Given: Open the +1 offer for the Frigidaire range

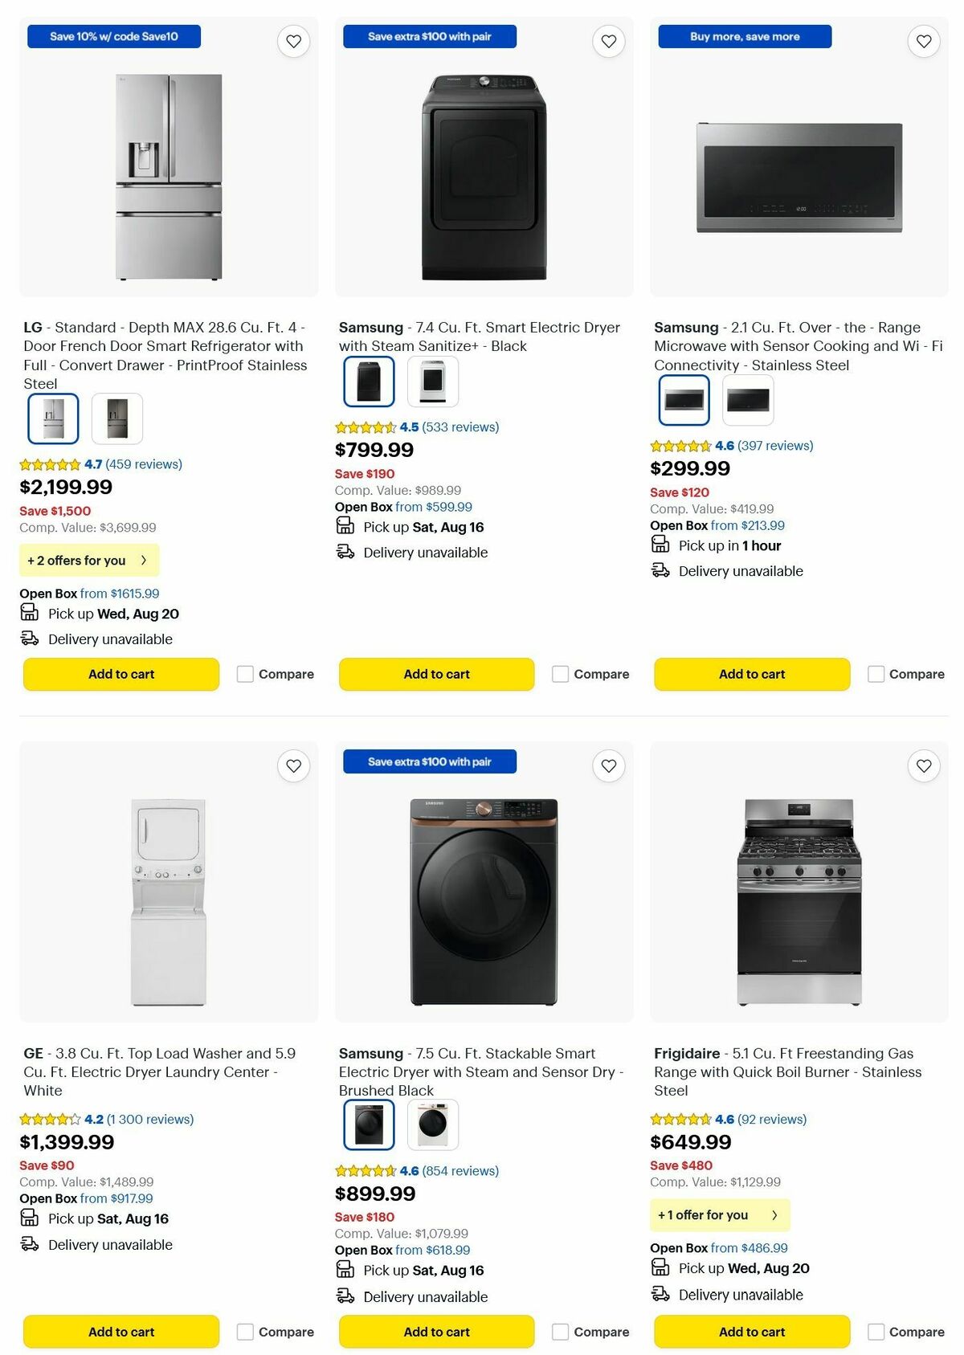Looking at the screenshot, I should (719, 1215).
